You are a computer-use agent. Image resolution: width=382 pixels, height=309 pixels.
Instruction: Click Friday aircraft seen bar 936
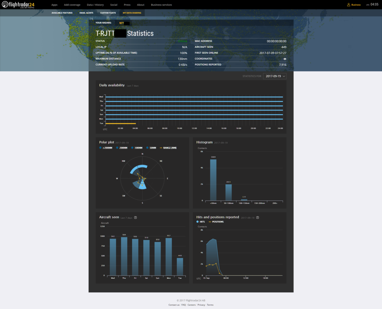(x=135, y=257)
